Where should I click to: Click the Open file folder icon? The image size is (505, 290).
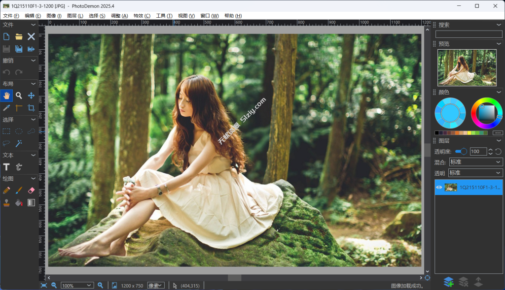click(x=19, y=36)
